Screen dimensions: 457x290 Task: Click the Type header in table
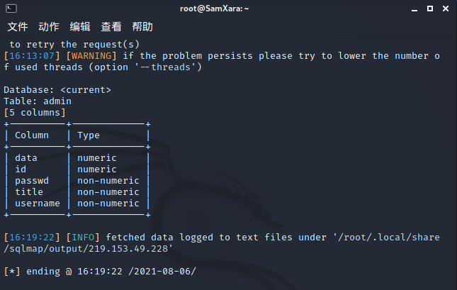coord(89,135)
